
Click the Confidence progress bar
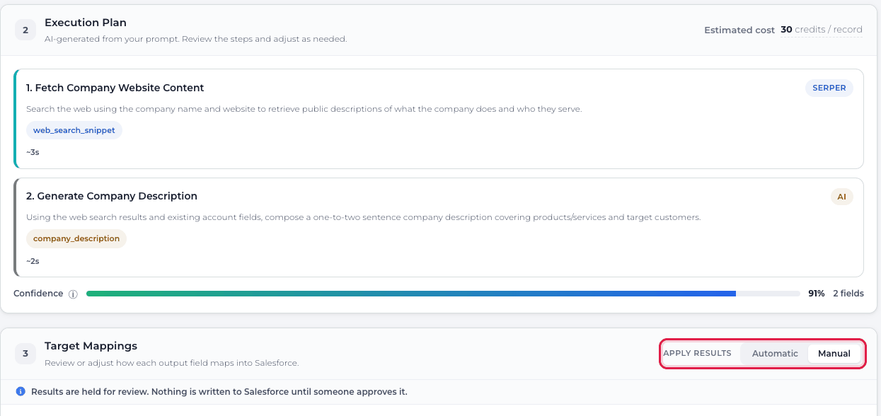point(443,294)
